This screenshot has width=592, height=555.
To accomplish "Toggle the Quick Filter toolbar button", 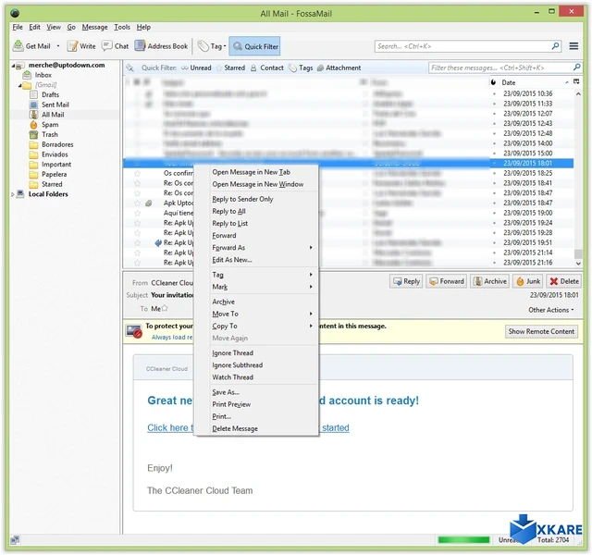I will point(255,46).
